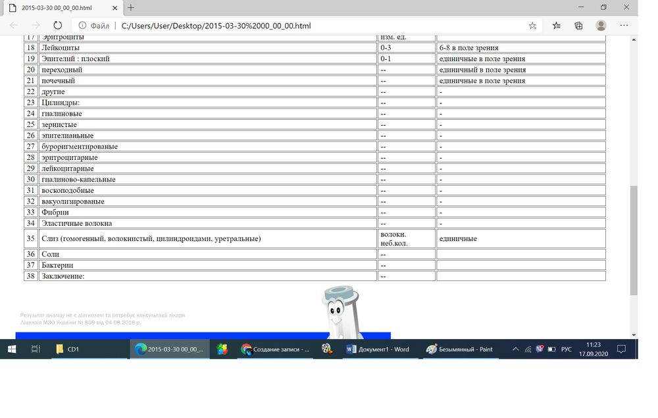The height and width of the screenshot is (418, 658).
Task: Click the address bar file path
Action: [216, 26]
